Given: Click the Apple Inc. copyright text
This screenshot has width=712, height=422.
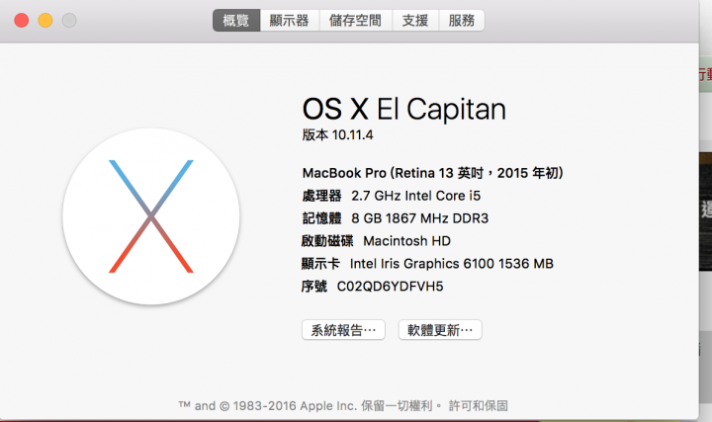Looking at the screenshot, I should click(x=311, y=405).
